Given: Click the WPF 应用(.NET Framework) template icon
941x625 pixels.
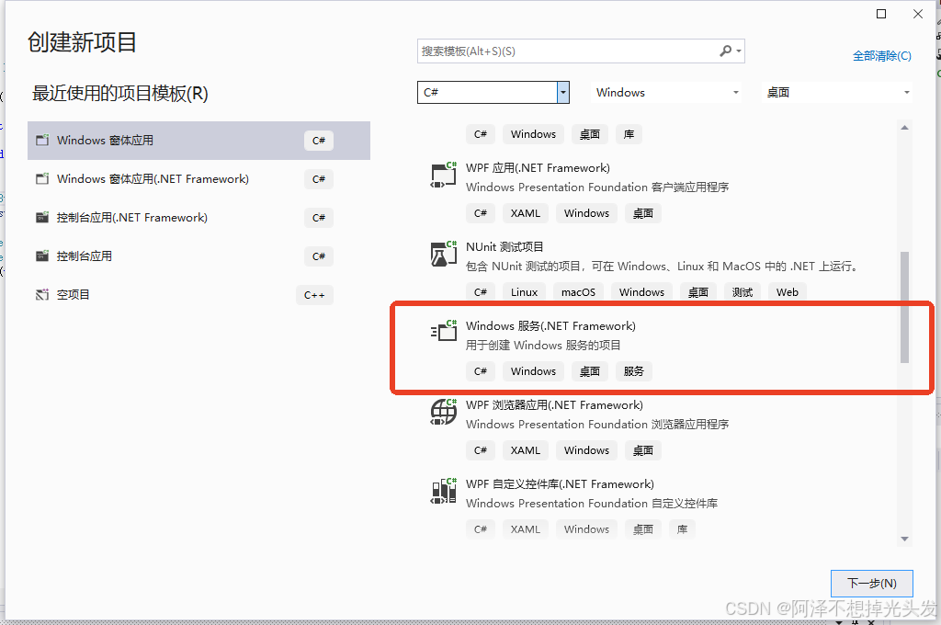Looking at the screenshot, I should coord(444,175).
